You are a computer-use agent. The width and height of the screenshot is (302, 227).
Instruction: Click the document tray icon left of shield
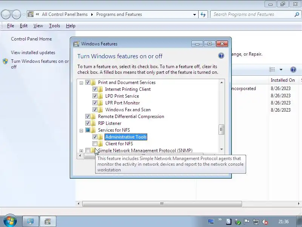(229, 221)
